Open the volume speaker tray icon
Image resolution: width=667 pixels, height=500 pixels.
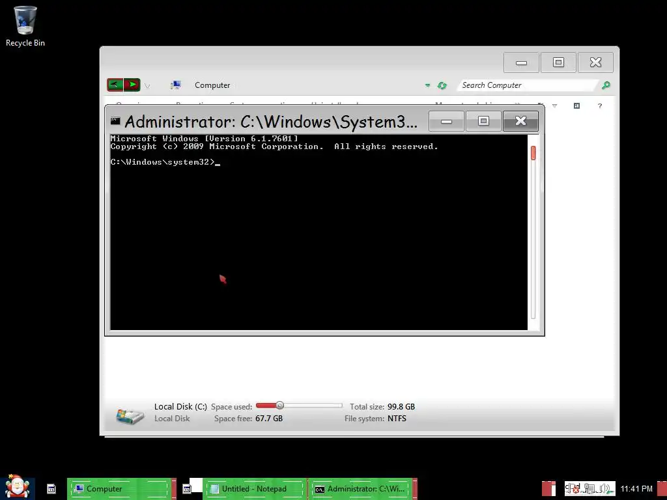pyautogui.click(x=604, y=488)
